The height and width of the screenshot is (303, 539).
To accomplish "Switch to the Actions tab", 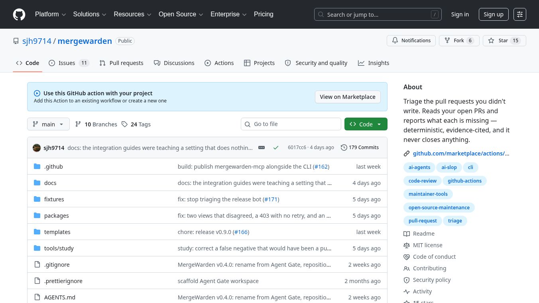I will (219, 63).
